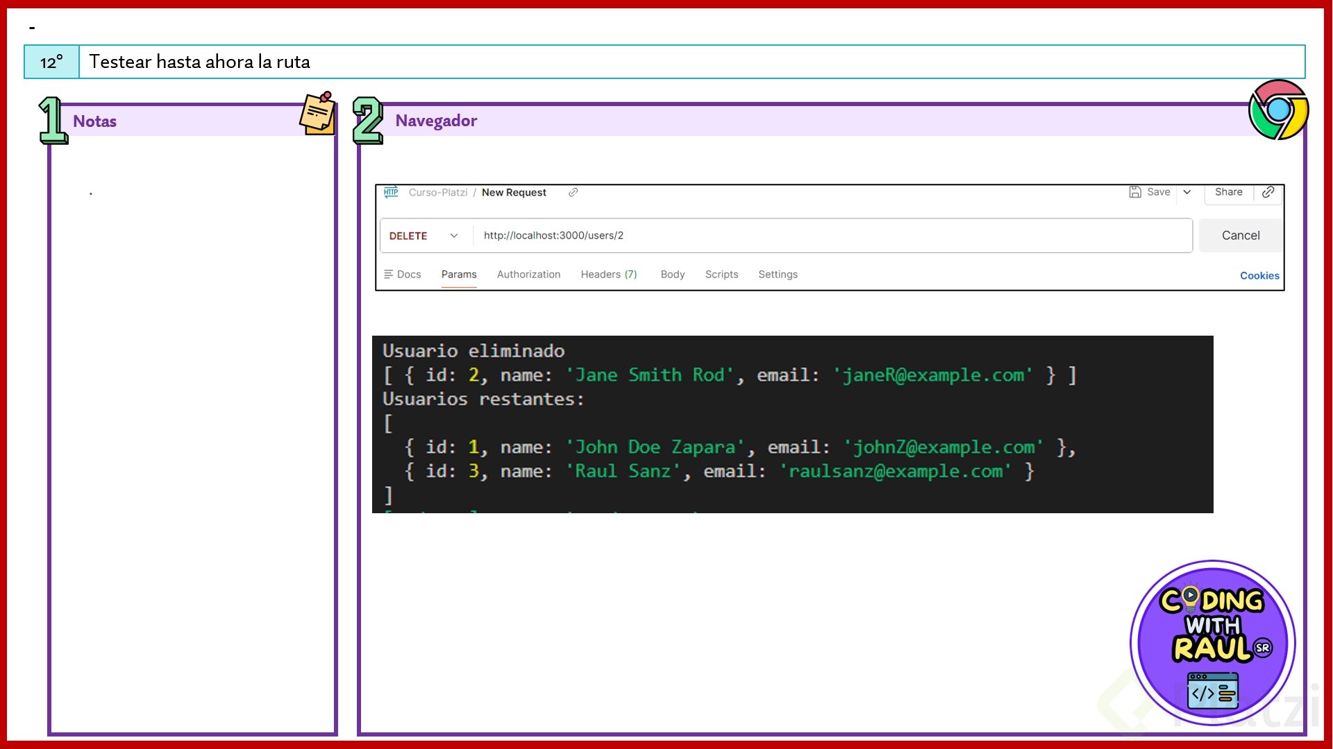Viewport: 1333px width, 749px height.
Task: Click the link icon beside New Request
Action: (573, 193)
